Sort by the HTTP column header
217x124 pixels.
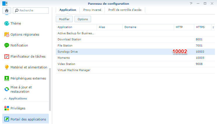[x=184, y=27]
